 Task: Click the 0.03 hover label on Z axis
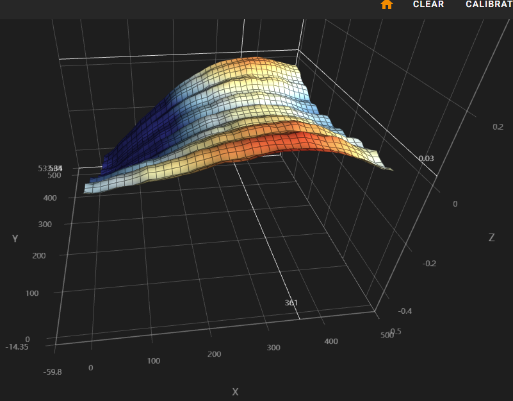(426, 158)
